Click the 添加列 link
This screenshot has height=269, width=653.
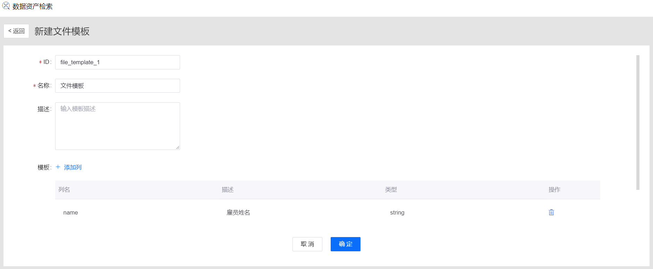[73, 167]
